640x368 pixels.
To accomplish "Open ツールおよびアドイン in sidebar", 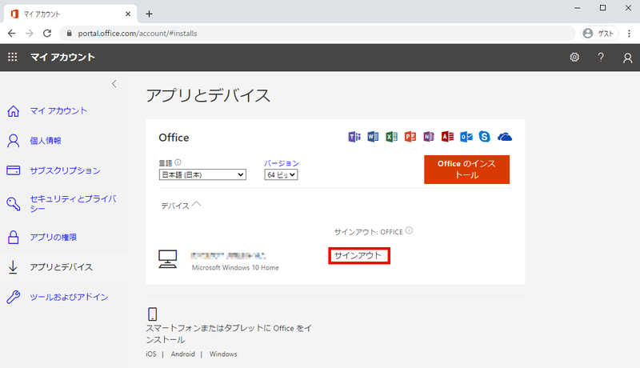I will coord(69,297).
